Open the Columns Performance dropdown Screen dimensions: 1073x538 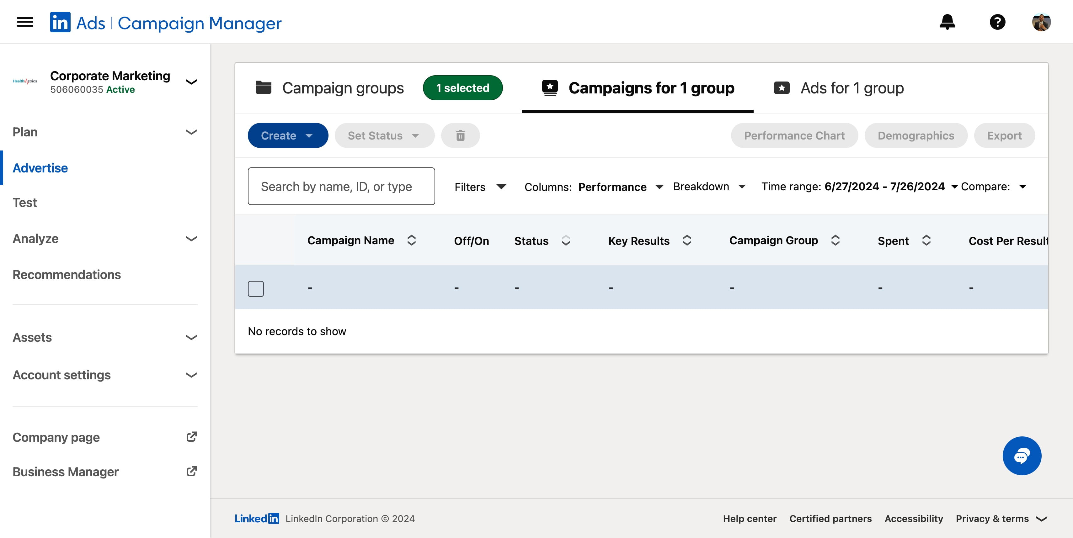click(x=593, y=187)
